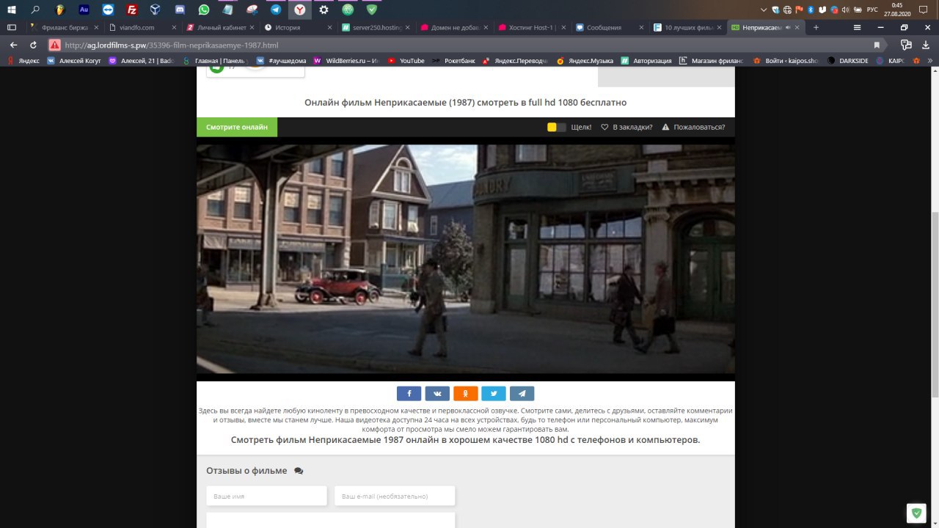Click the insecure site warning icon

54,45
